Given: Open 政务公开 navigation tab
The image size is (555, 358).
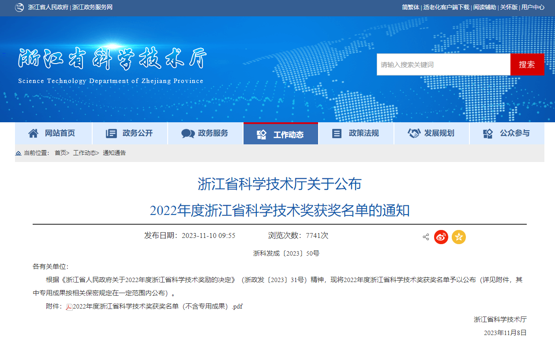Looking at the screenshot, I should pyautogui.click(x=130, y=133).
